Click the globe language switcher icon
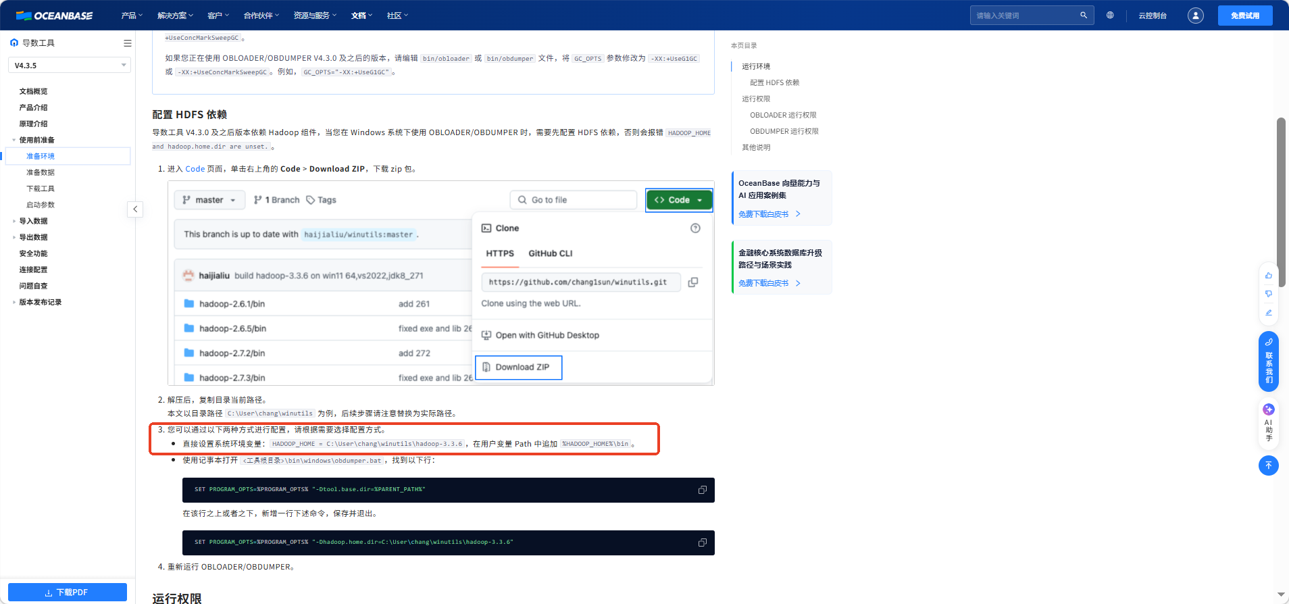The image size is (1289, 604). coord(1110,15)
